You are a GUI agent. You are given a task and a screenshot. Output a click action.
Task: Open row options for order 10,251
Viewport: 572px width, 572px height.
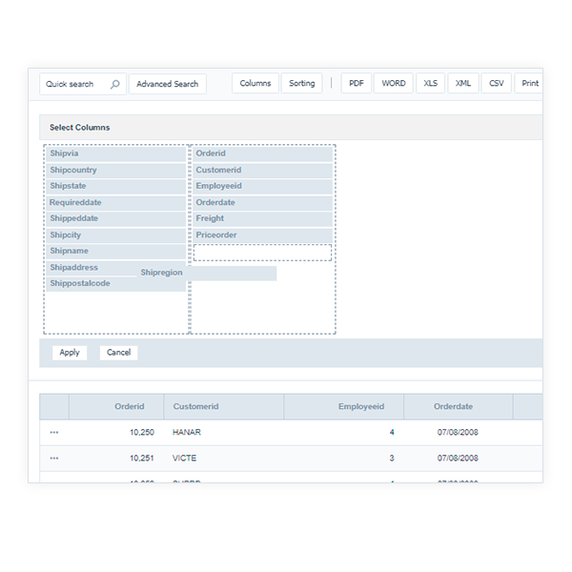click(53, 458)
